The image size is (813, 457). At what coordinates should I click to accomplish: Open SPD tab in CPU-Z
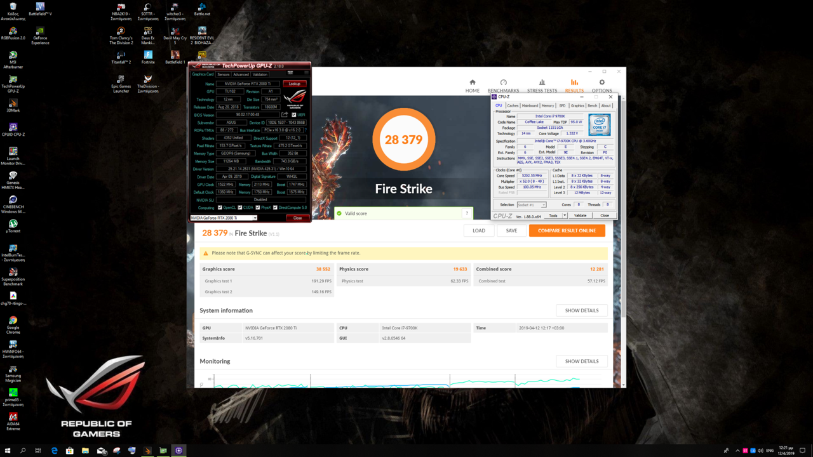pyautogui.click(x=562, y=106)
